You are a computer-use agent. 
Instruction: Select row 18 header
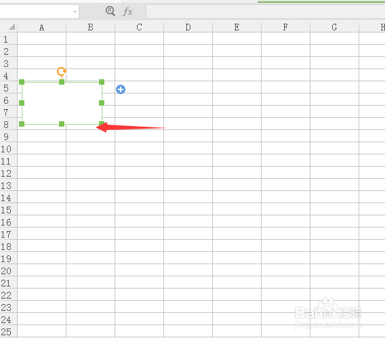[8, 246]
